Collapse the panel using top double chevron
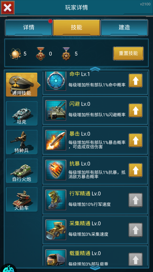This screenshot has width=153, height=272. tap(95, 69)
